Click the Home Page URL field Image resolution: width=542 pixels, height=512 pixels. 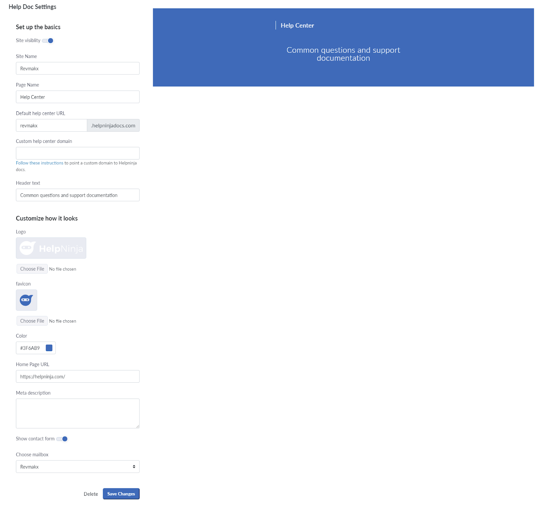pyautogui.click(x=78, y=376)
